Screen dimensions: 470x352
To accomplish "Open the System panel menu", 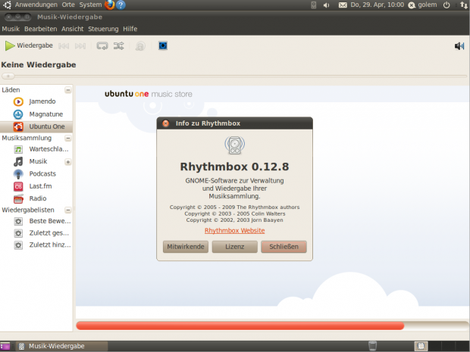I will point(90,5).
